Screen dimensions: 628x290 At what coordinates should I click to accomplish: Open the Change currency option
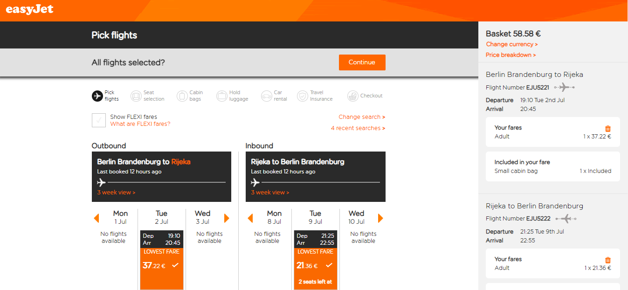(511, 44)
